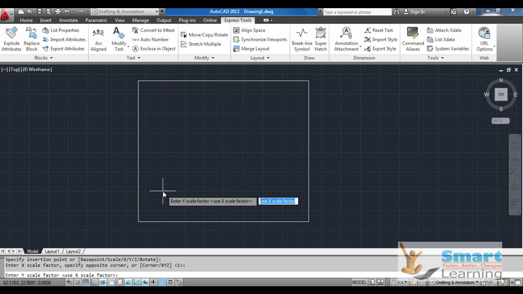Open the Annotate ribbon tab
The image size is (523, 294).
click(68, 20)
